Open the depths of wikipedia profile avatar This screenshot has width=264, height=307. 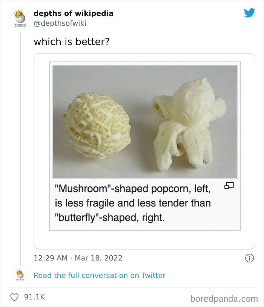tap(20, 18)
